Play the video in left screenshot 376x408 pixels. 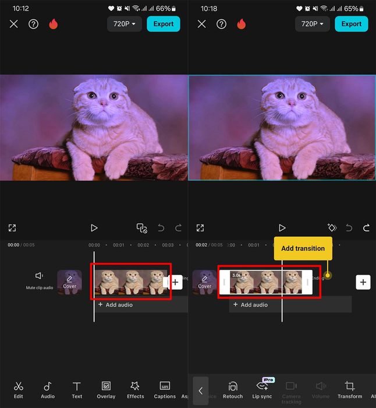pyautogui.click(x=94, y=228)
